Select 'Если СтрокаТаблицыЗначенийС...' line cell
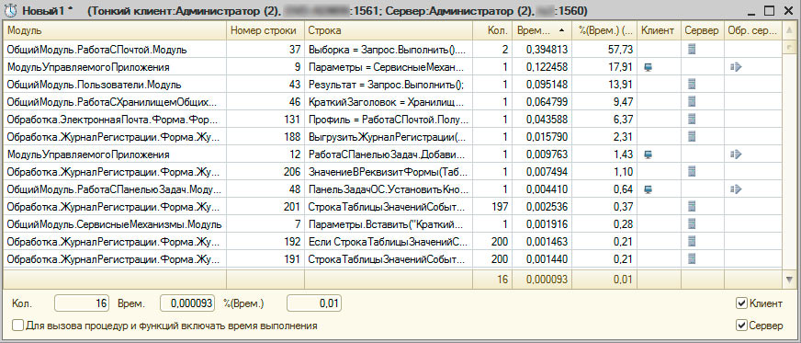Viewport: 801px width, 343px height. coord(389,241)
